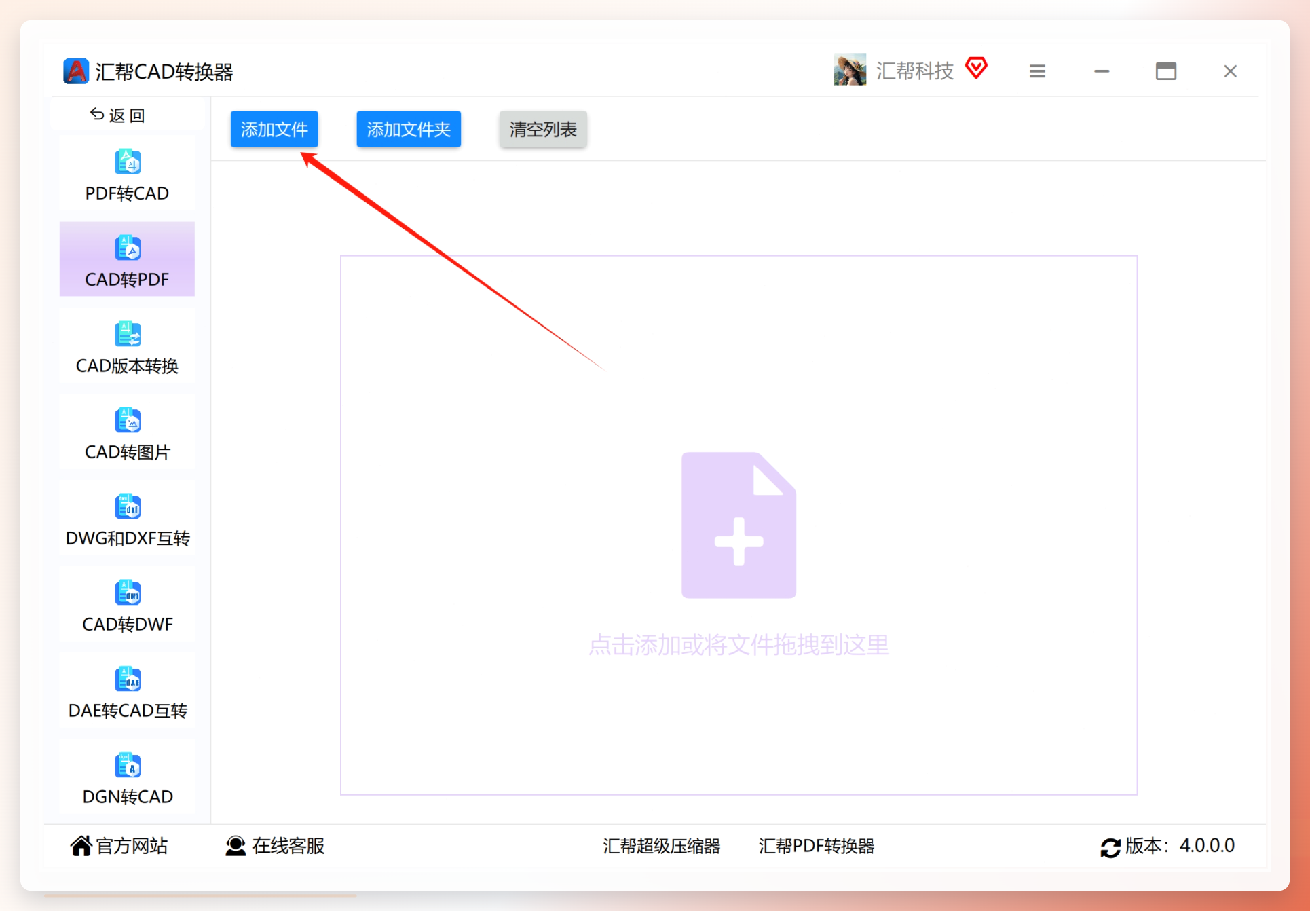
Task: Minimize the 汇帮CAD转换器 window
Action: [1102, 71]
